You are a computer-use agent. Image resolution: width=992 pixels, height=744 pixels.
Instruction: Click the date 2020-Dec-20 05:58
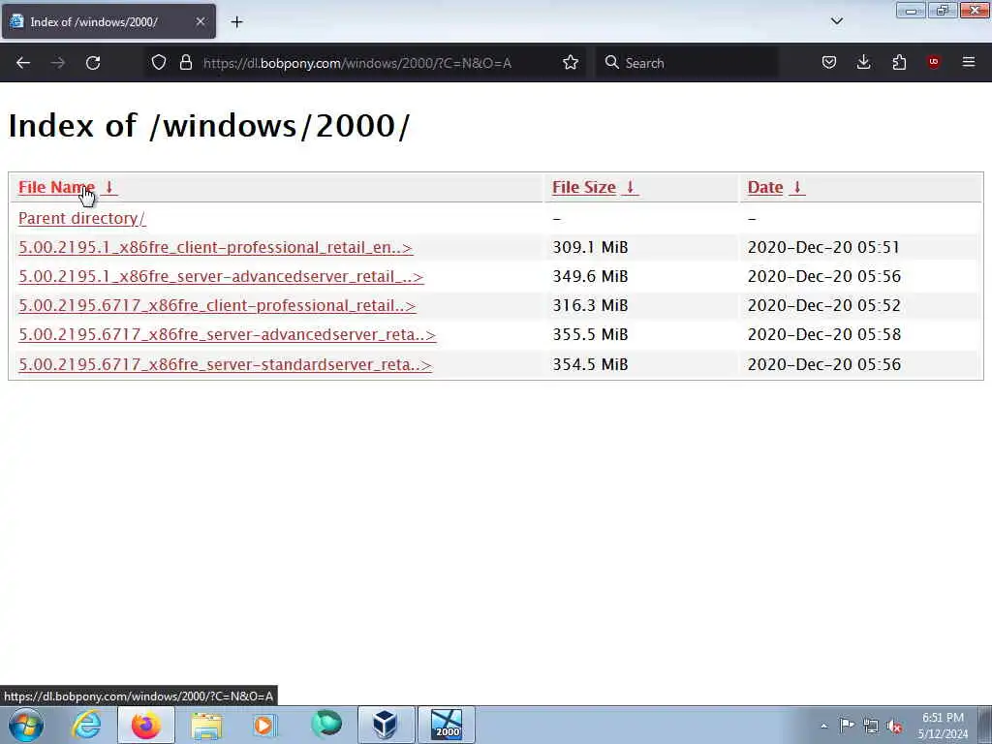pyautogui.click(x=823, y=334)
